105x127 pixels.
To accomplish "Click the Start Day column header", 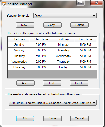I will (x=19, y=39).
